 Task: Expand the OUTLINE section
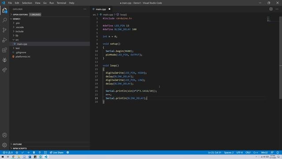coord(17,144)
